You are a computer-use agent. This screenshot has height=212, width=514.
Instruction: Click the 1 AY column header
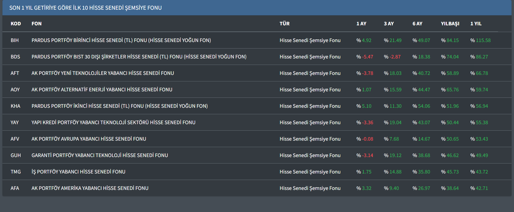(x=361, y=24)
